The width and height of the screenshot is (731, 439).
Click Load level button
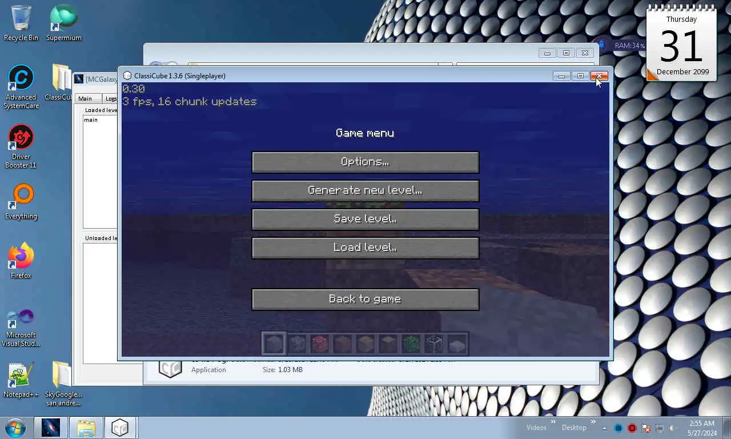click(x=365, y=248)
